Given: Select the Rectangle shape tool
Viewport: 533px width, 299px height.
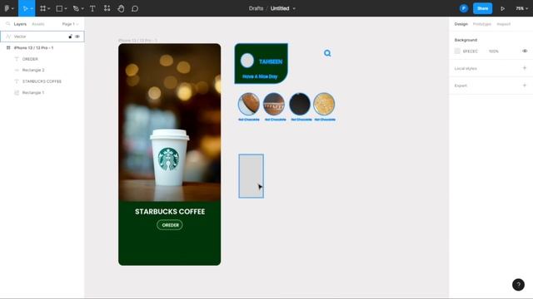Looking at the screenshot, I should click(x=59, y=8).
